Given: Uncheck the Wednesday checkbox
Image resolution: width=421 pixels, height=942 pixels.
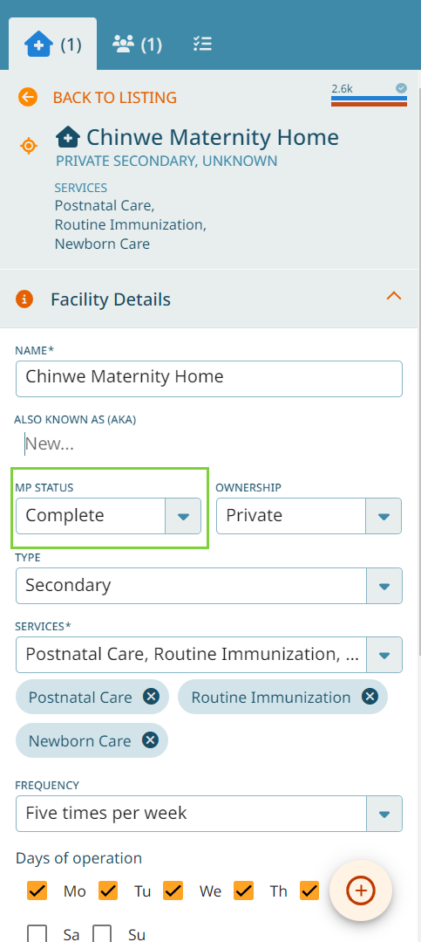Looking at the screenshot, I should [173, 890].
